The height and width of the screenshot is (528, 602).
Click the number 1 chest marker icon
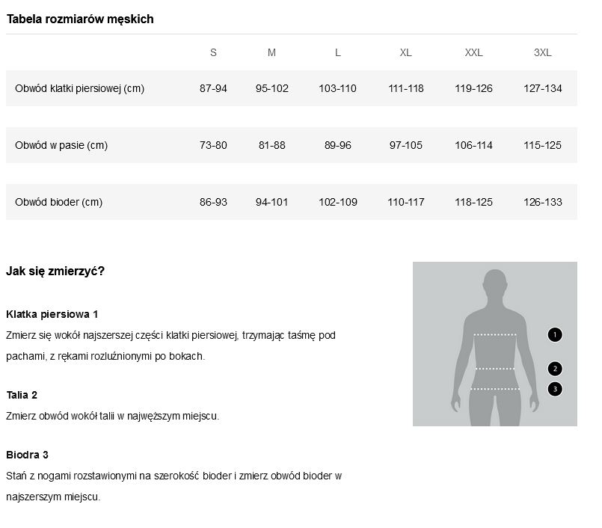(x=554, y=334)
